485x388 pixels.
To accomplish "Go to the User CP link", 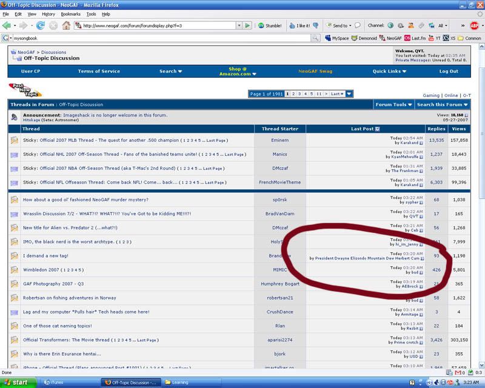I will 31,71.
